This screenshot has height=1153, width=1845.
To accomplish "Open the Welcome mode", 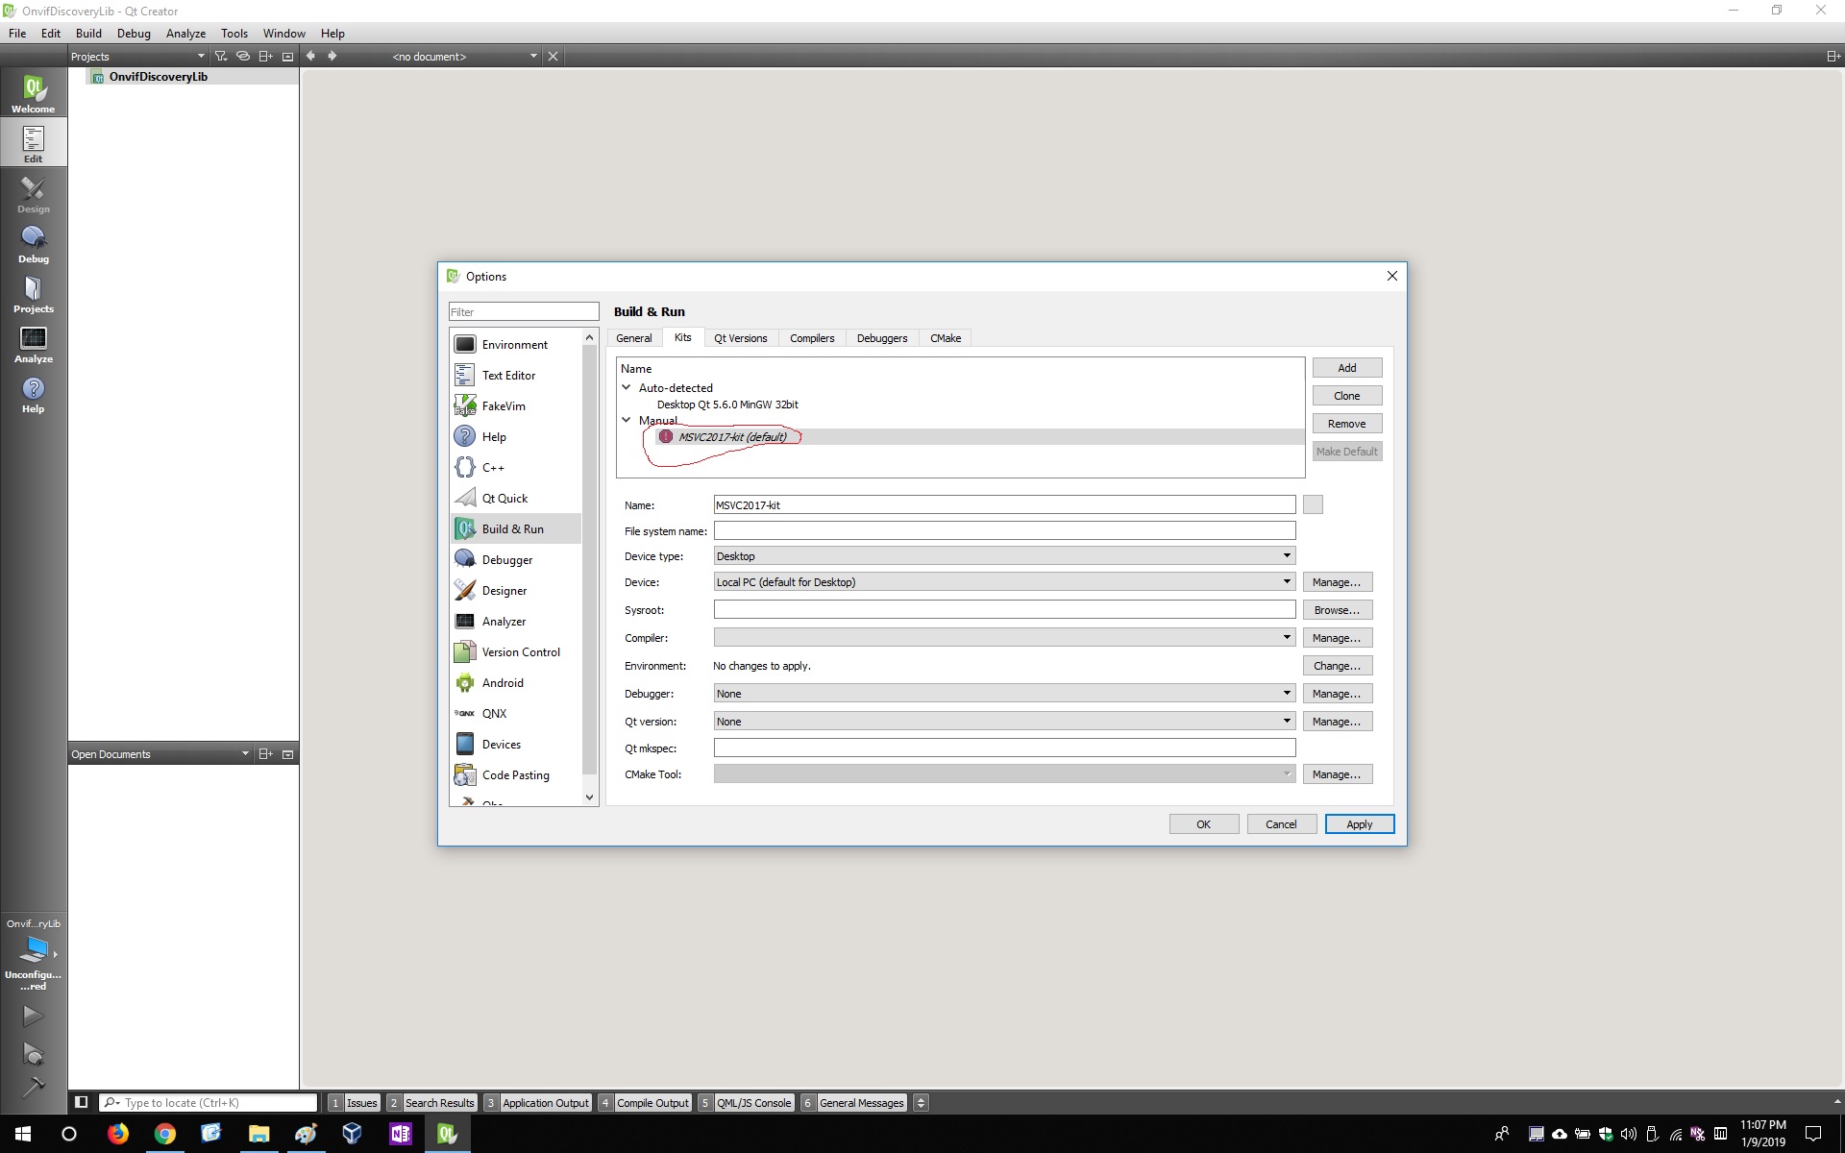I will coord(33,94).
